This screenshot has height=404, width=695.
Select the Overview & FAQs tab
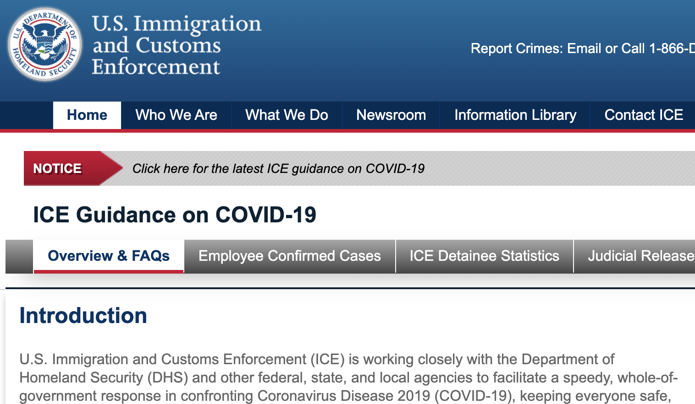pos(109,256)
